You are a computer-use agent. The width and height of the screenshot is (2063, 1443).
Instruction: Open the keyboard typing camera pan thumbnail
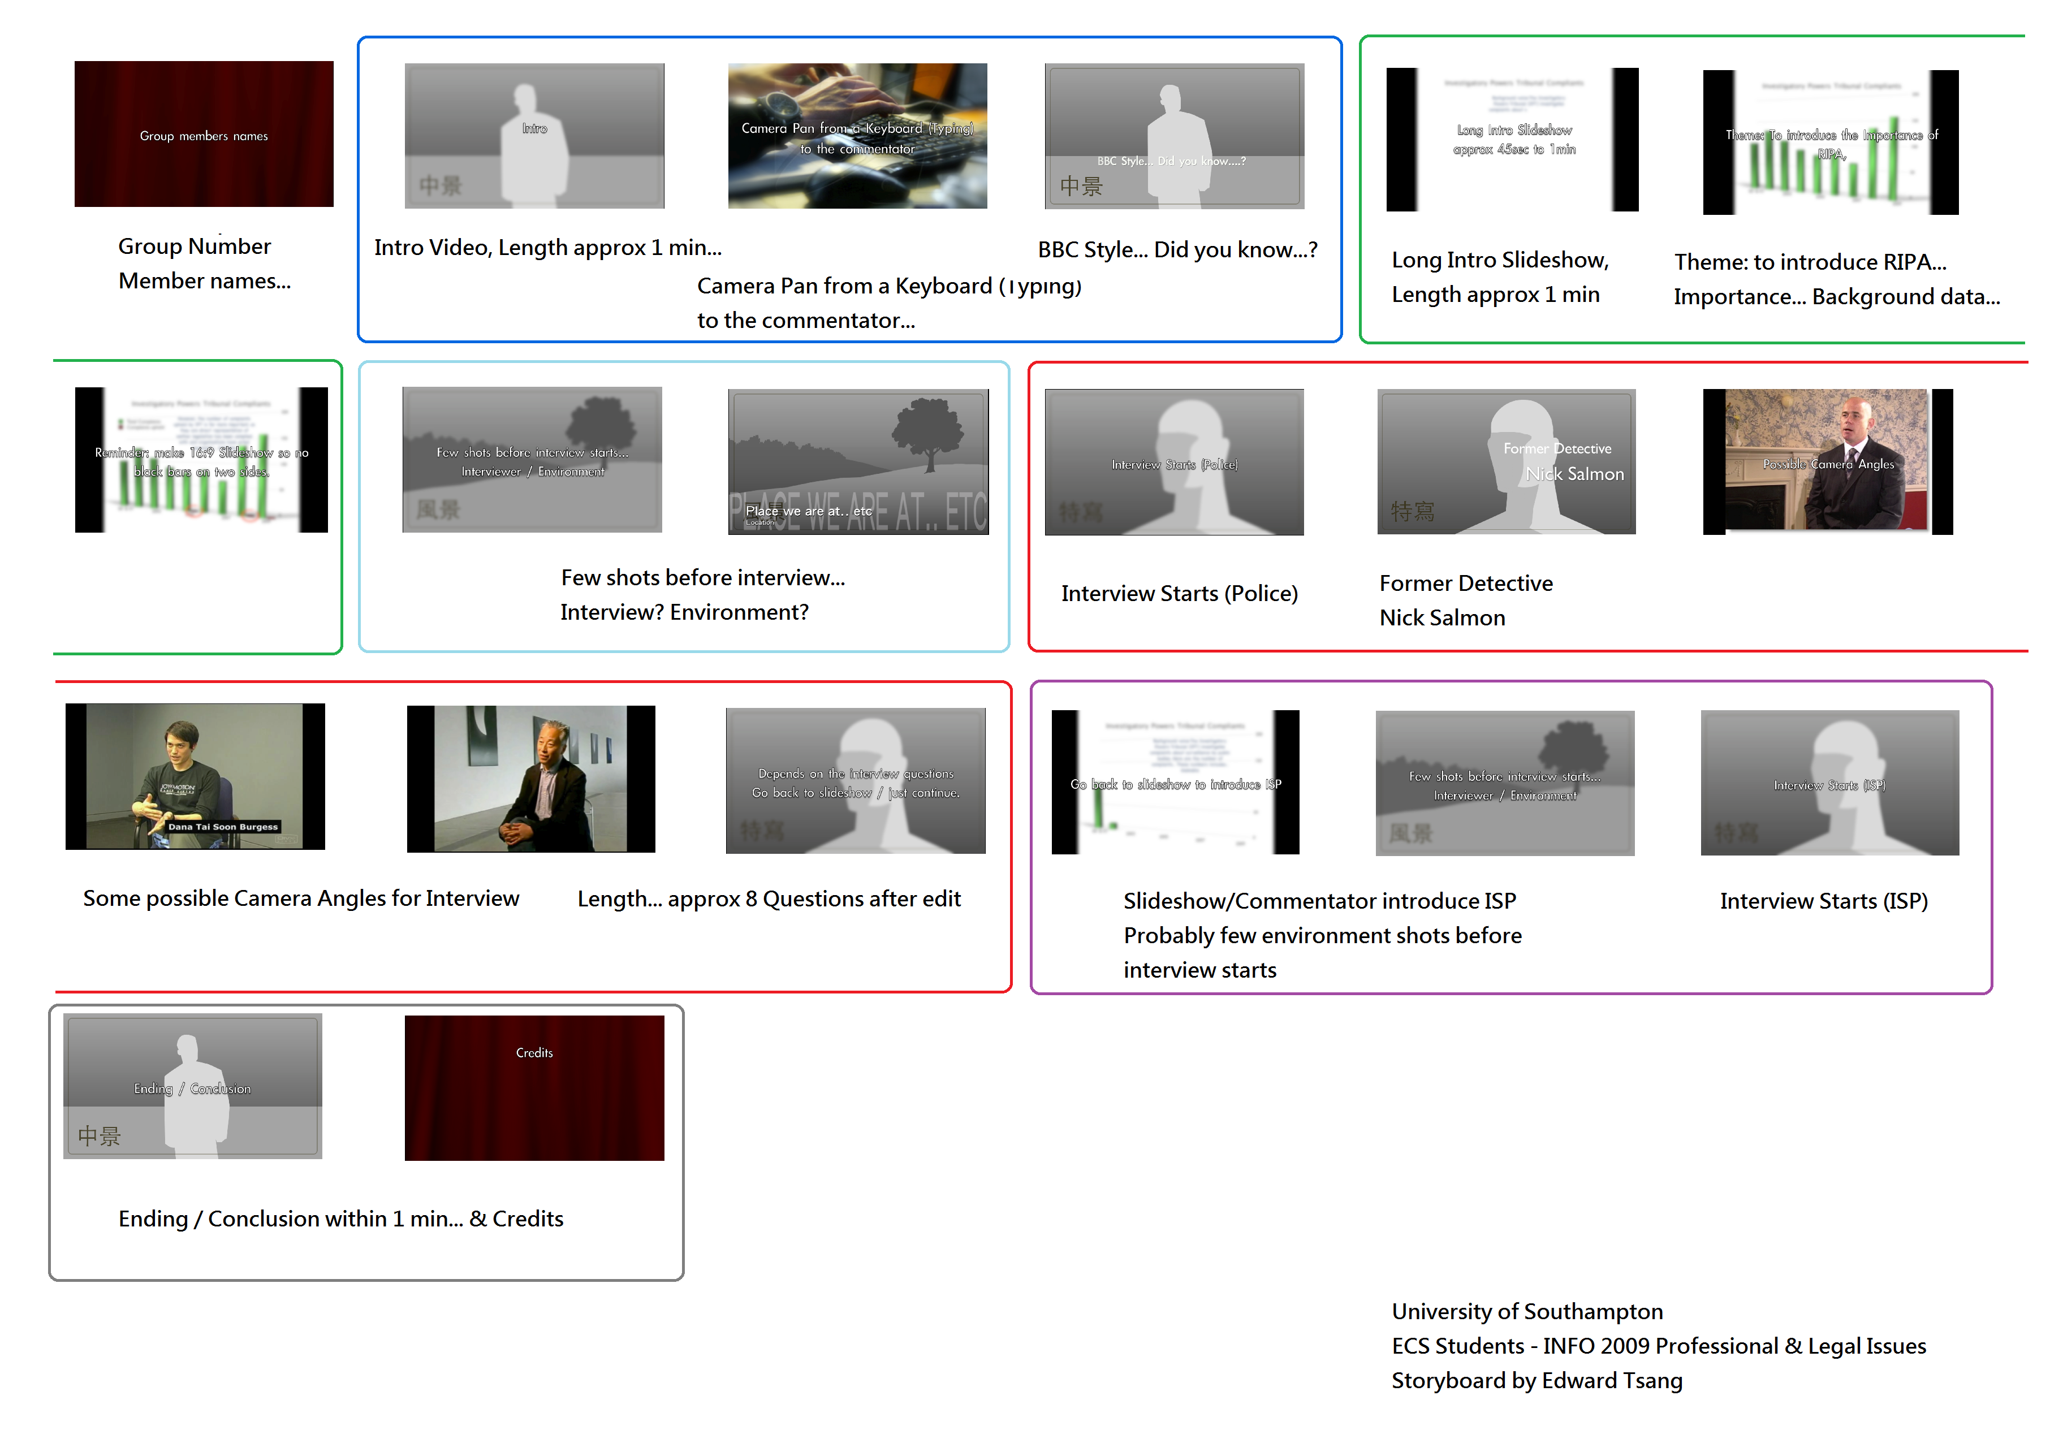pos(857,136)
